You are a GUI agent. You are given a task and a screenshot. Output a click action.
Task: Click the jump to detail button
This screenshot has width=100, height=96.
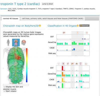[47, 4]
